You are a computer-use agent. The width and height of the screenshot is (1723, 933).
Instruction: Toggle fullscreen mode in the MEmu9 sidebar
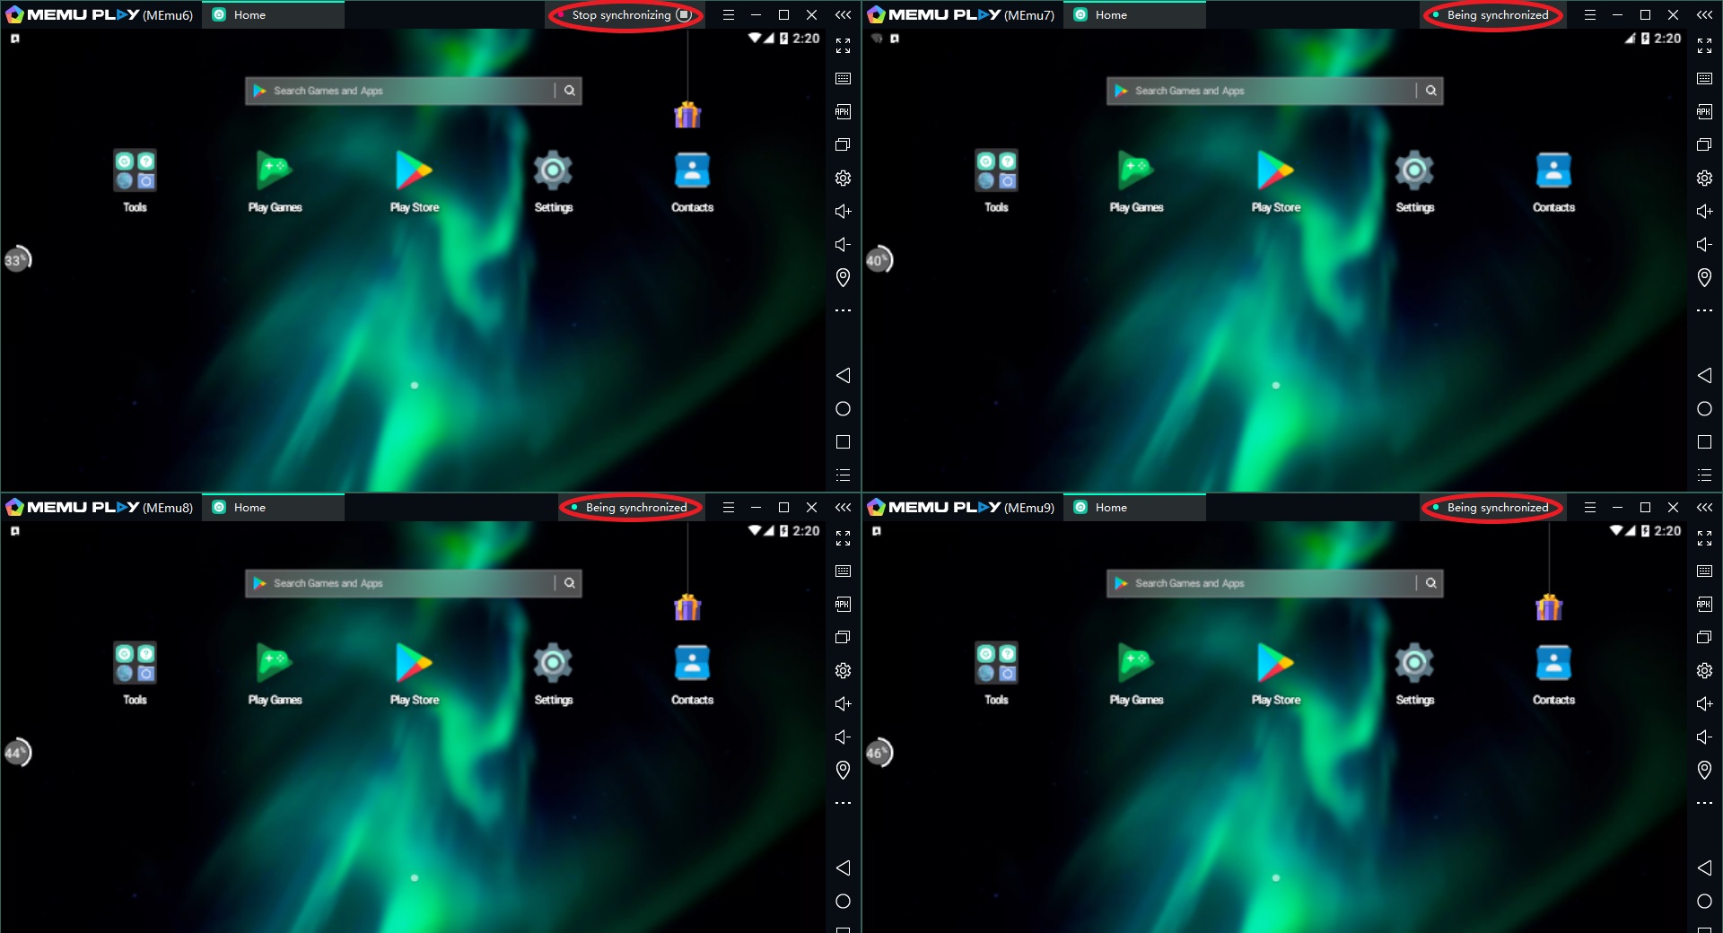tap(1704, 538)
